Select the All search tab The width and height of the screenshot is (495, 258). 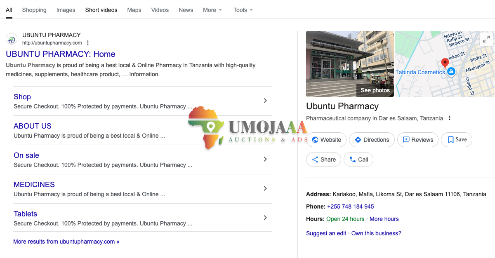(9, 10)
